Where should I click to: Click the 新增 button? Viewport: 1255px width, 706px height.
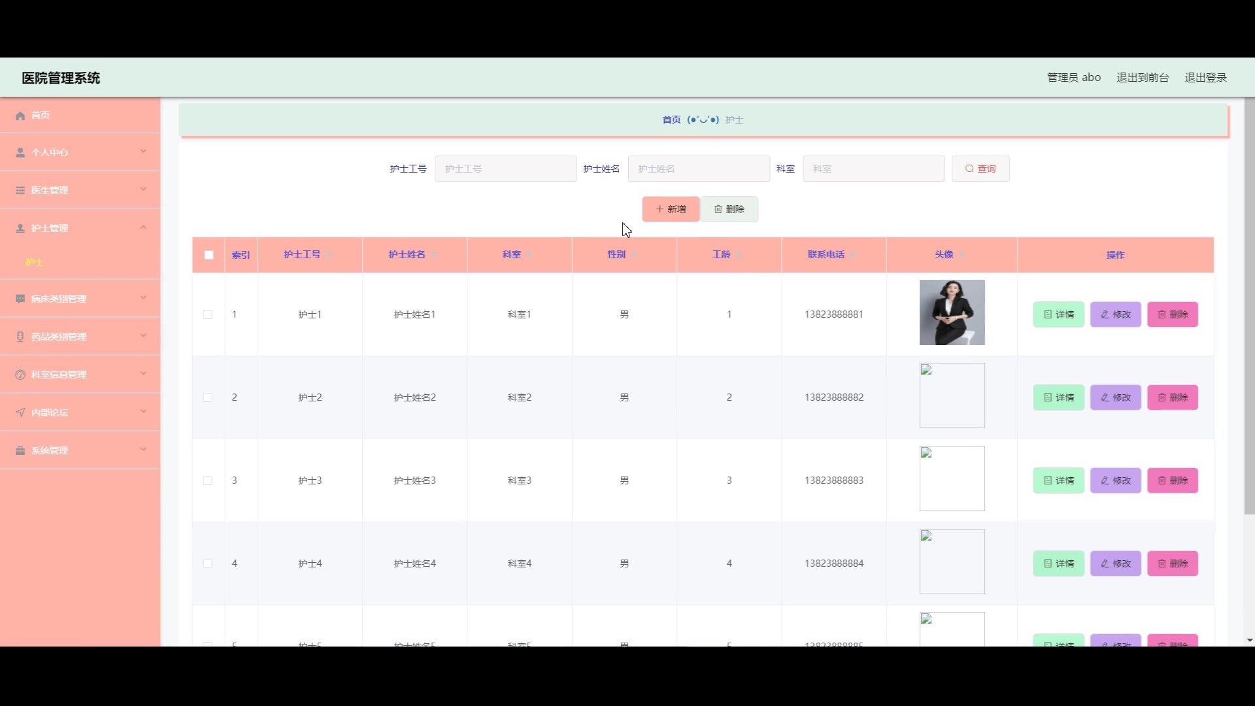671,209
